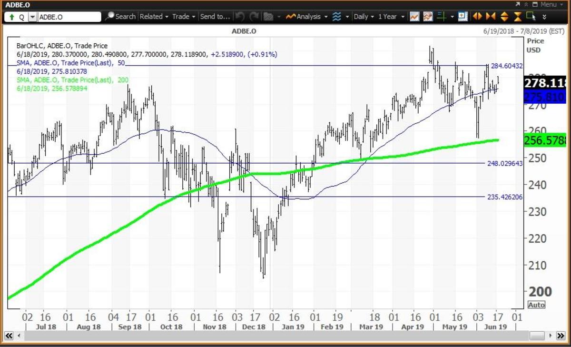Click the orange horizontal compress arrows icon
This screenshot has height=347, width=571.
pyautogui.click(x=491, y=16)
